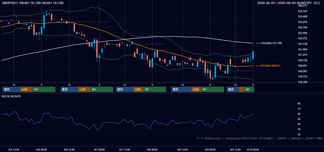Click the unlabeled short brown LDN session block
The height and width of the screenshot is (152, 324).
coord(242,89)
